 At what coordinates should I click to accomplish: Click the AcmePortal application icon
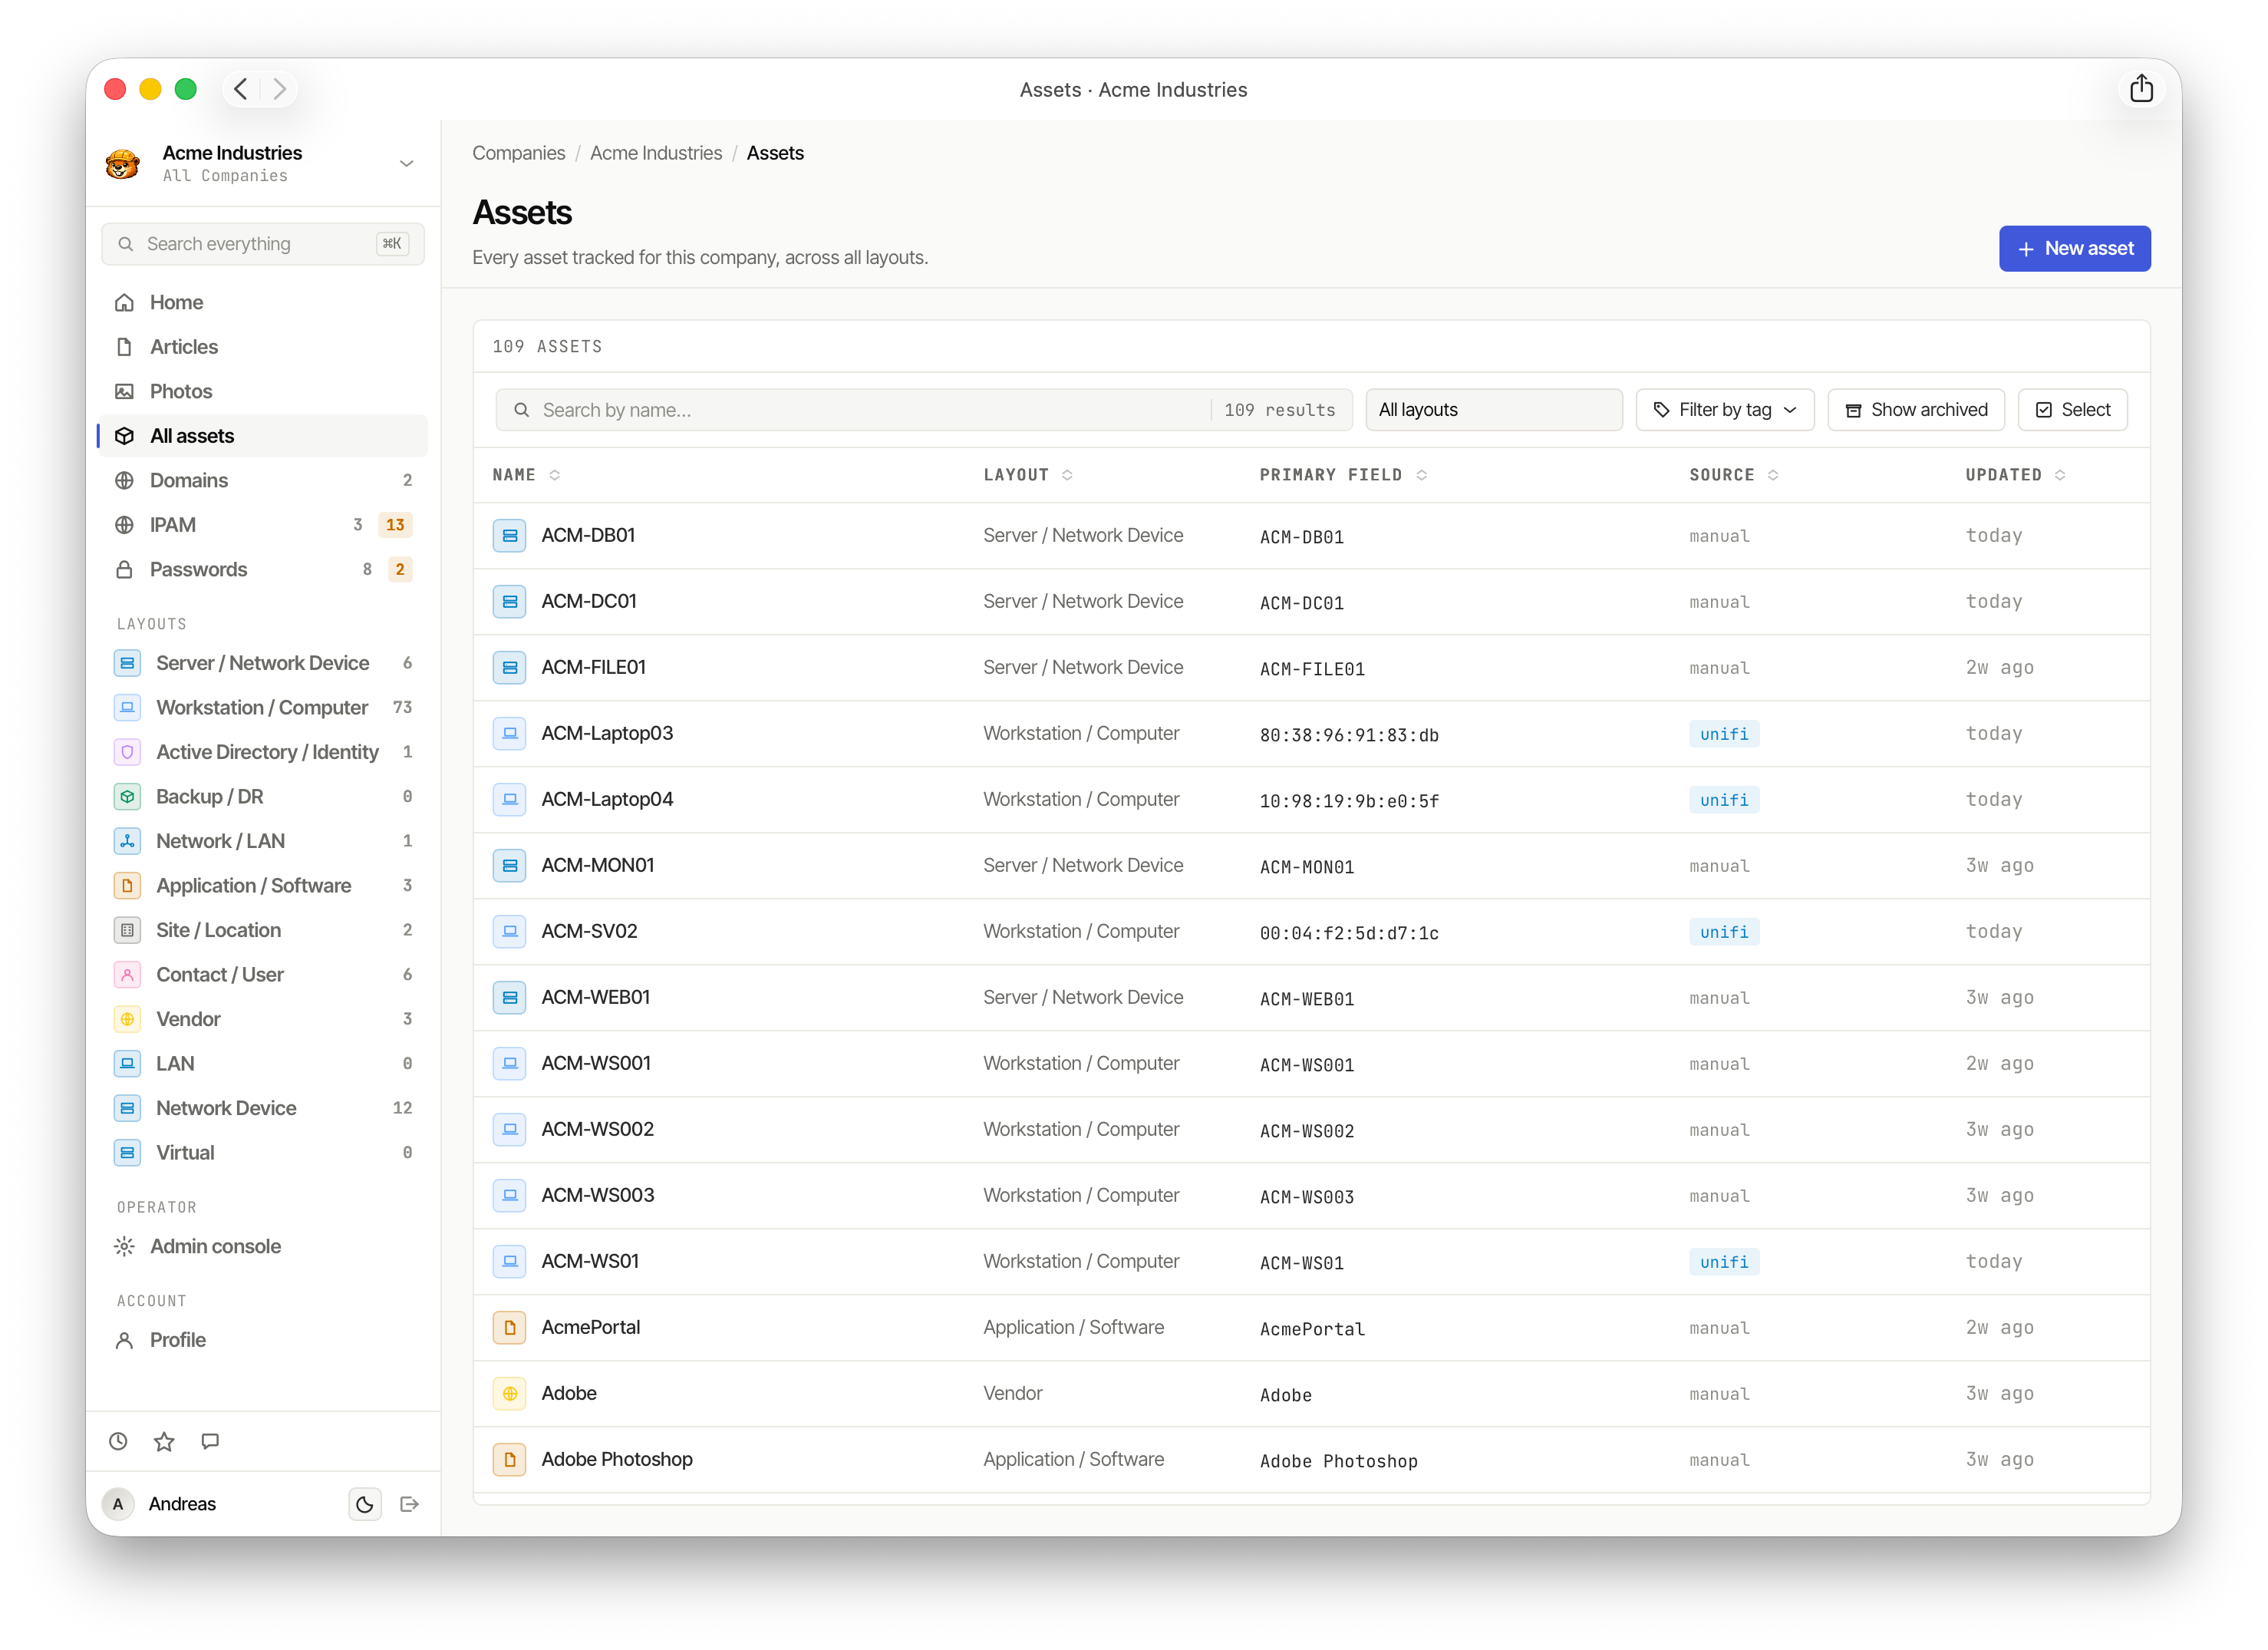510,1327
